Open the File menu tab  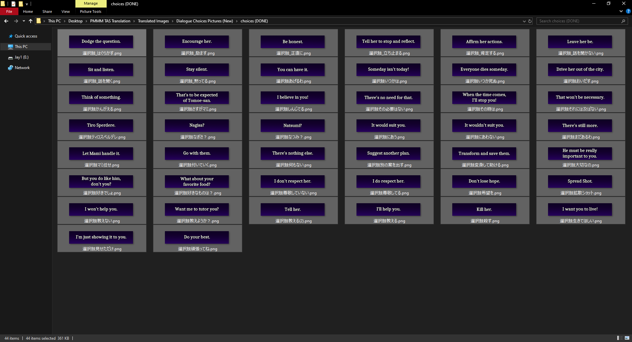click(9, 12)
